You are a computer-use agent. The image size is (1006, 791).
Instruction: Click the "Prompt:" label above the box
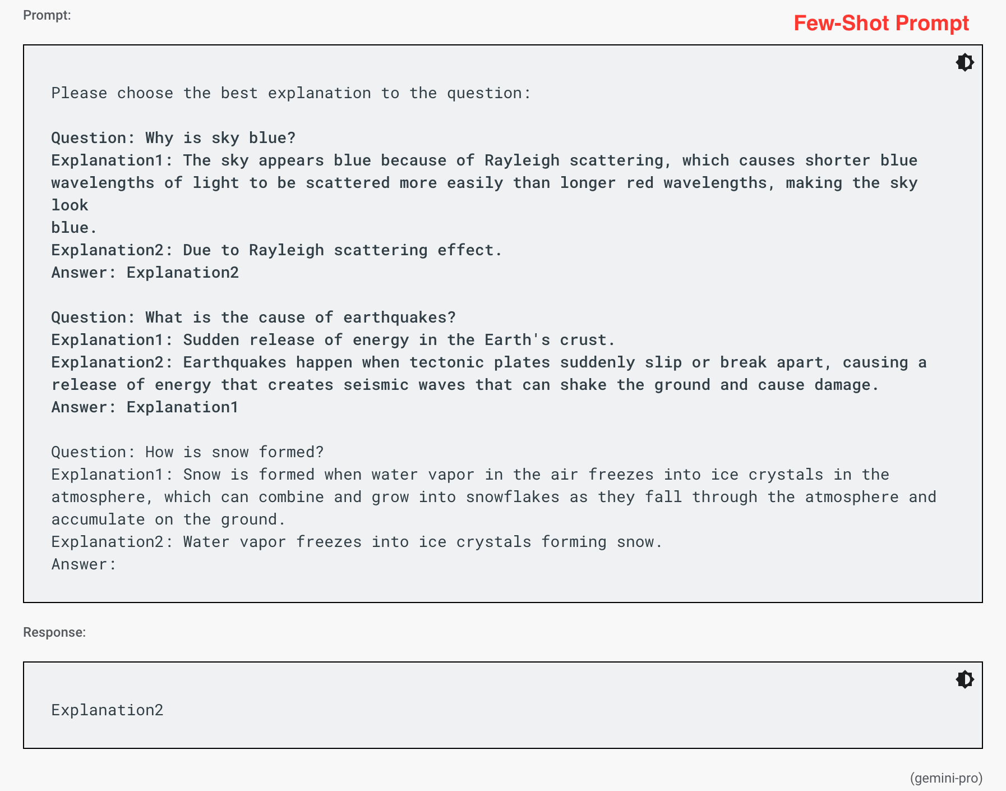[47, 15]
